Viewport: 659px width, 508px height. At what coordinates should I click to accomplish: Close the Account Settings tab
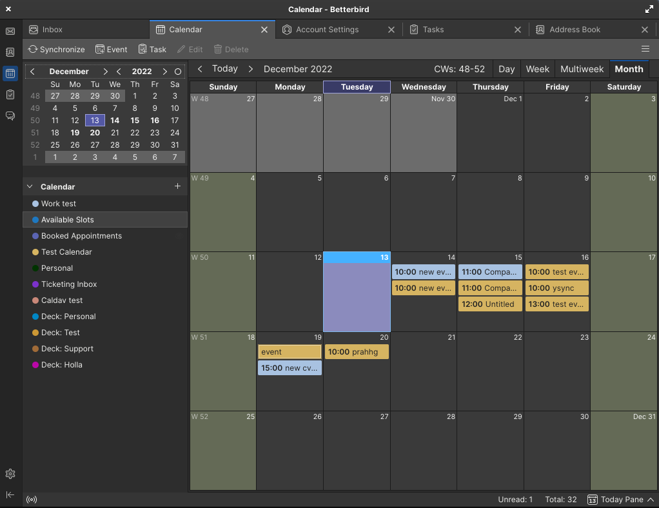tap(391, 30)
